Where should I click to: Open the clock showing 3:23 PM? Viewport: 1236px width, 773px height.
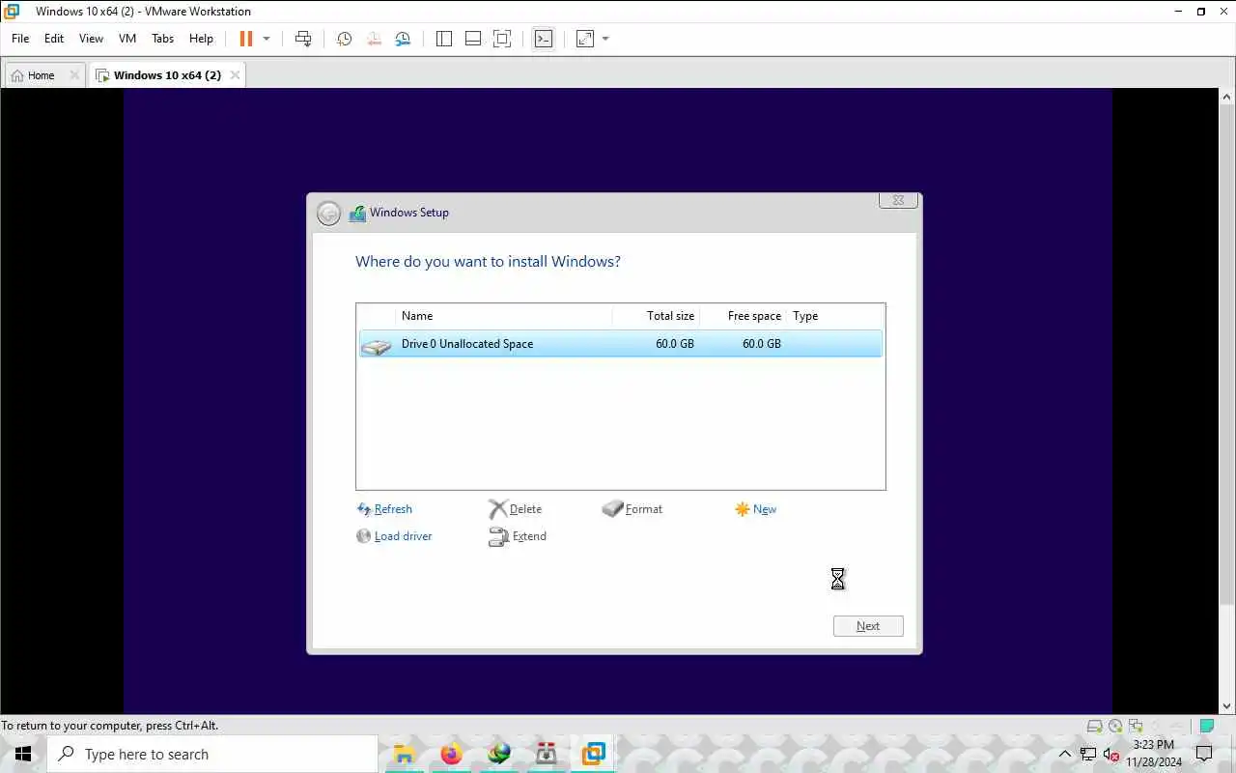1153,754
